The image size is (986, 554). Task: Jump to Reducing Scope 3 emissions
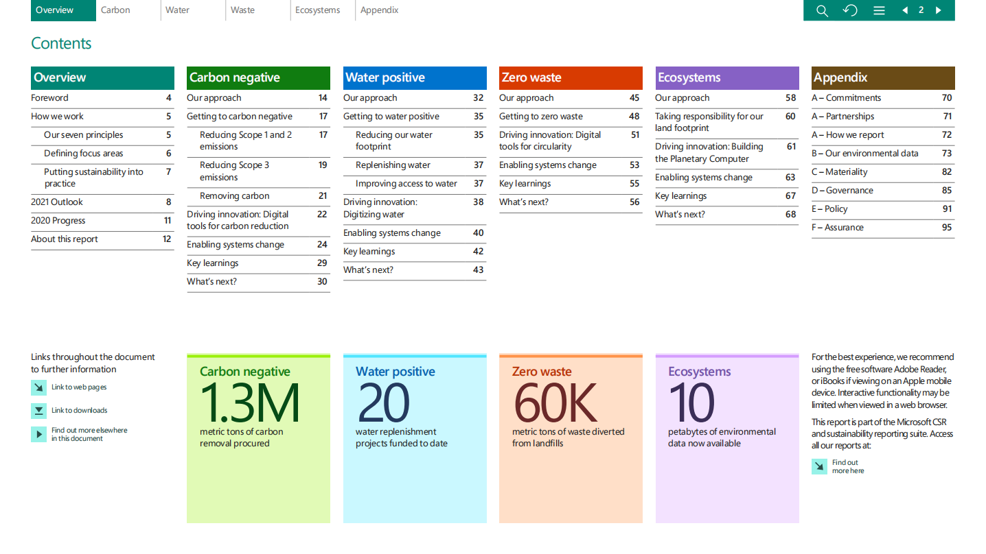[234, 171]
